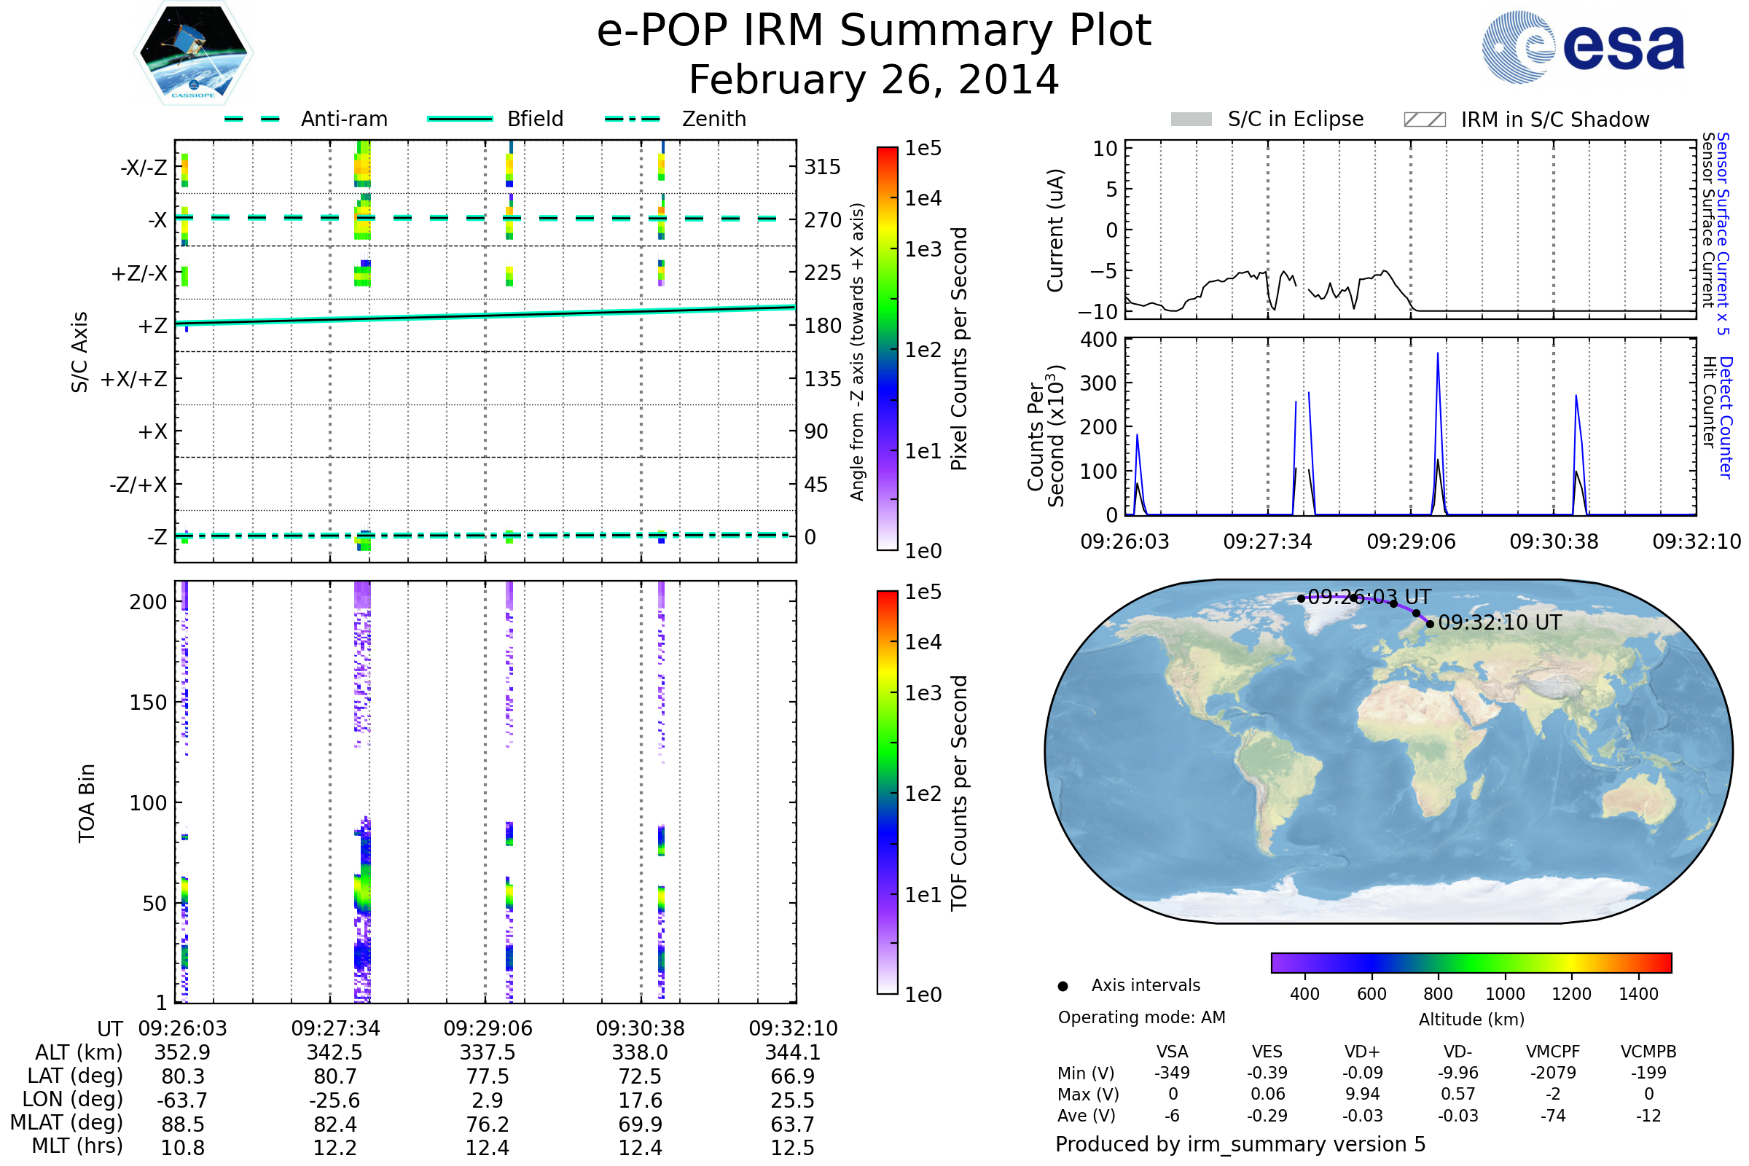Click the CASSIOPE mission hexagon logo
The image size is (1749, 1166).
193,53
